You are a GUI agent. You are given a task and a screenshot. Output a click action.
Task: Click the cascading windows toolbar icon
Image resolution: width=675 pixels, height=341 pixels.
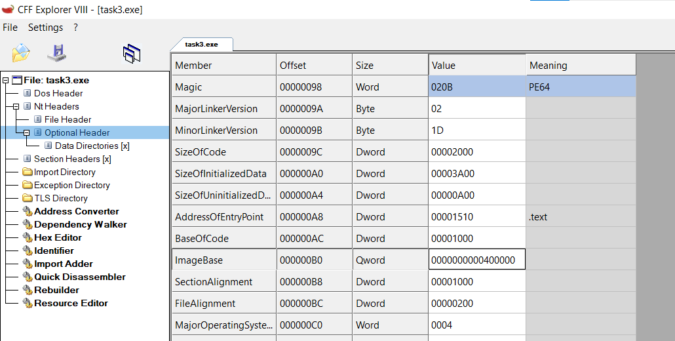click(x=132, y=54)
